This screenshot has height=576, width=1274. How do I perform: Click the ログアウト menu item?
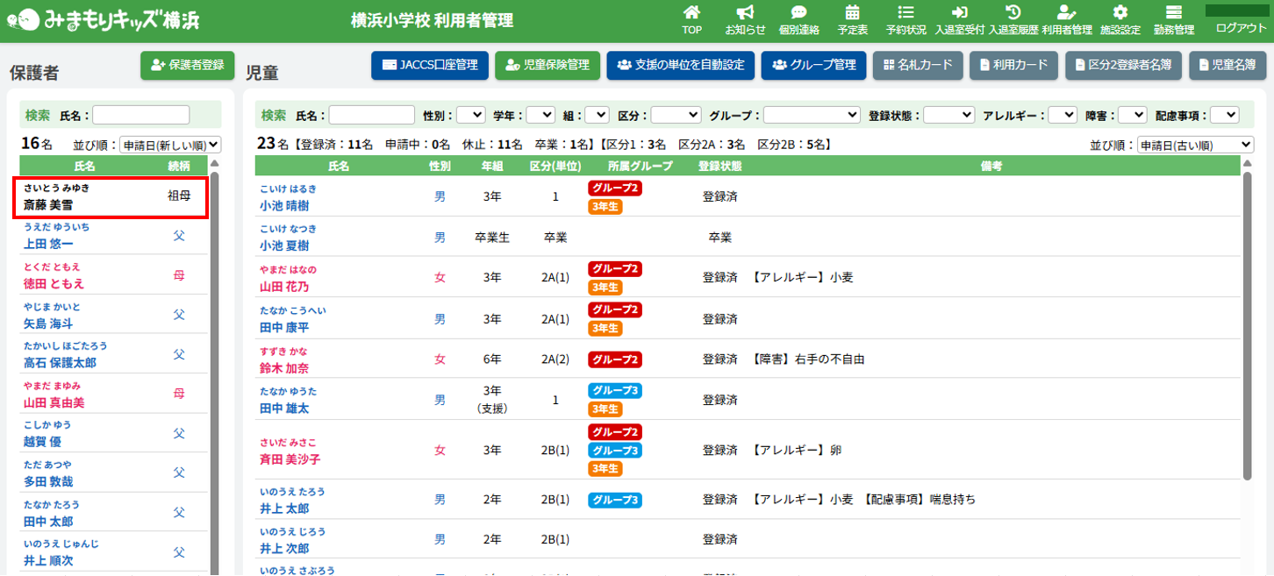click(1241, 28)
